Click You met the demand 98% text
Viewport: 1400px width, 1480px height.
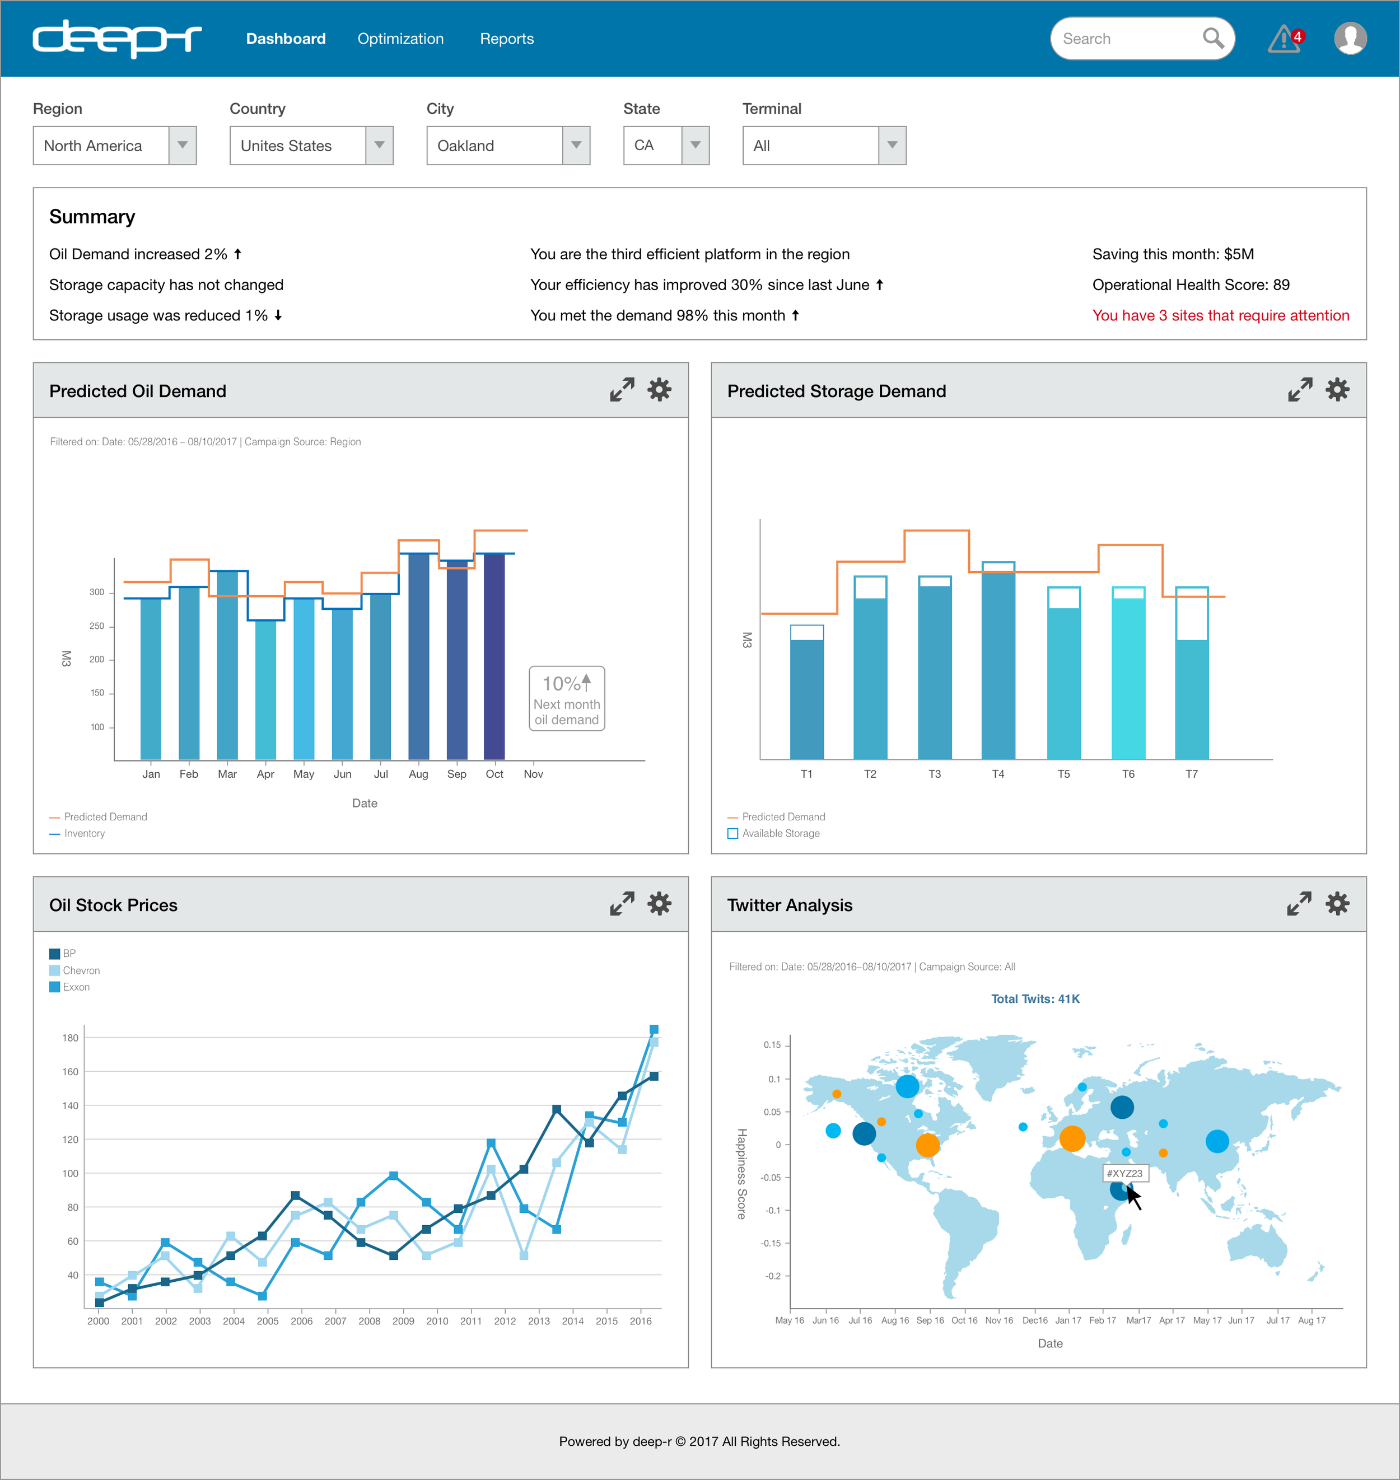click(657, 316)
